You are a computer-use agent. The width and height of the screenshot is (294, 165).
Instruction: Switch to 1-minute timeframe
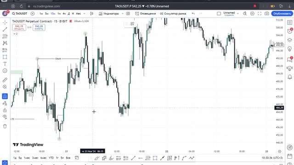pyautogui.click(x=41, y=13)
